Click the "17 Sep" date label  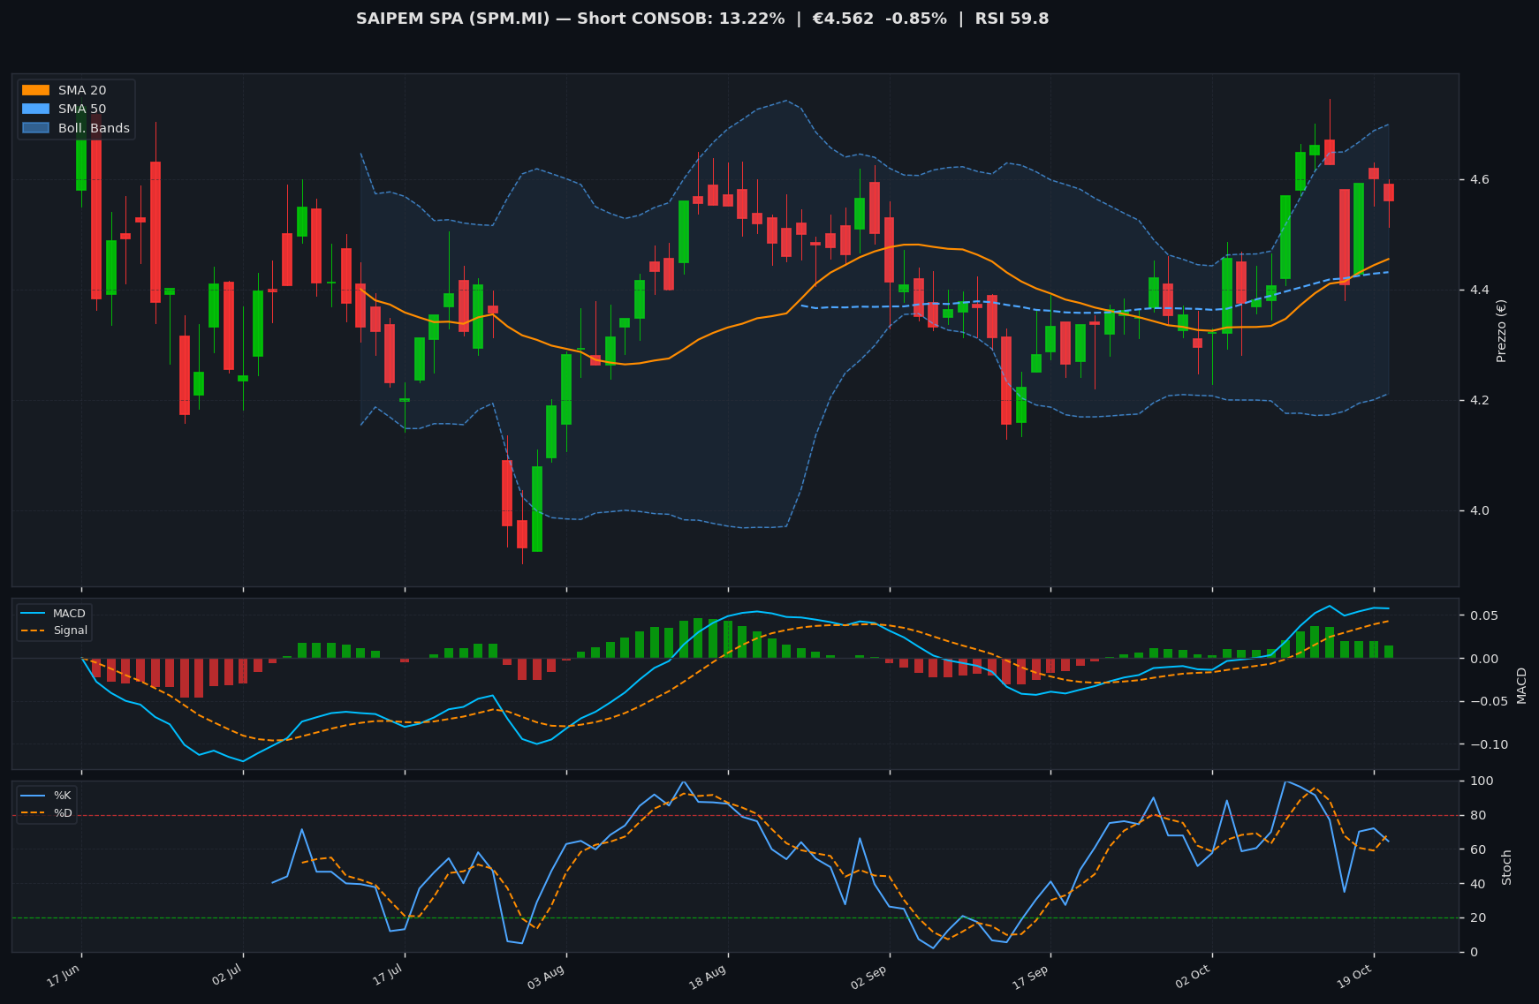point(1031,978)
